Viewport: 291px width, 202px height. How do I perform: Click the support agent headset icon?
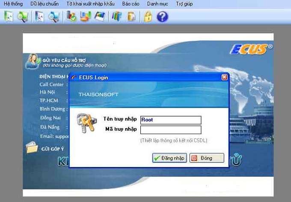(x=32, y=62)
